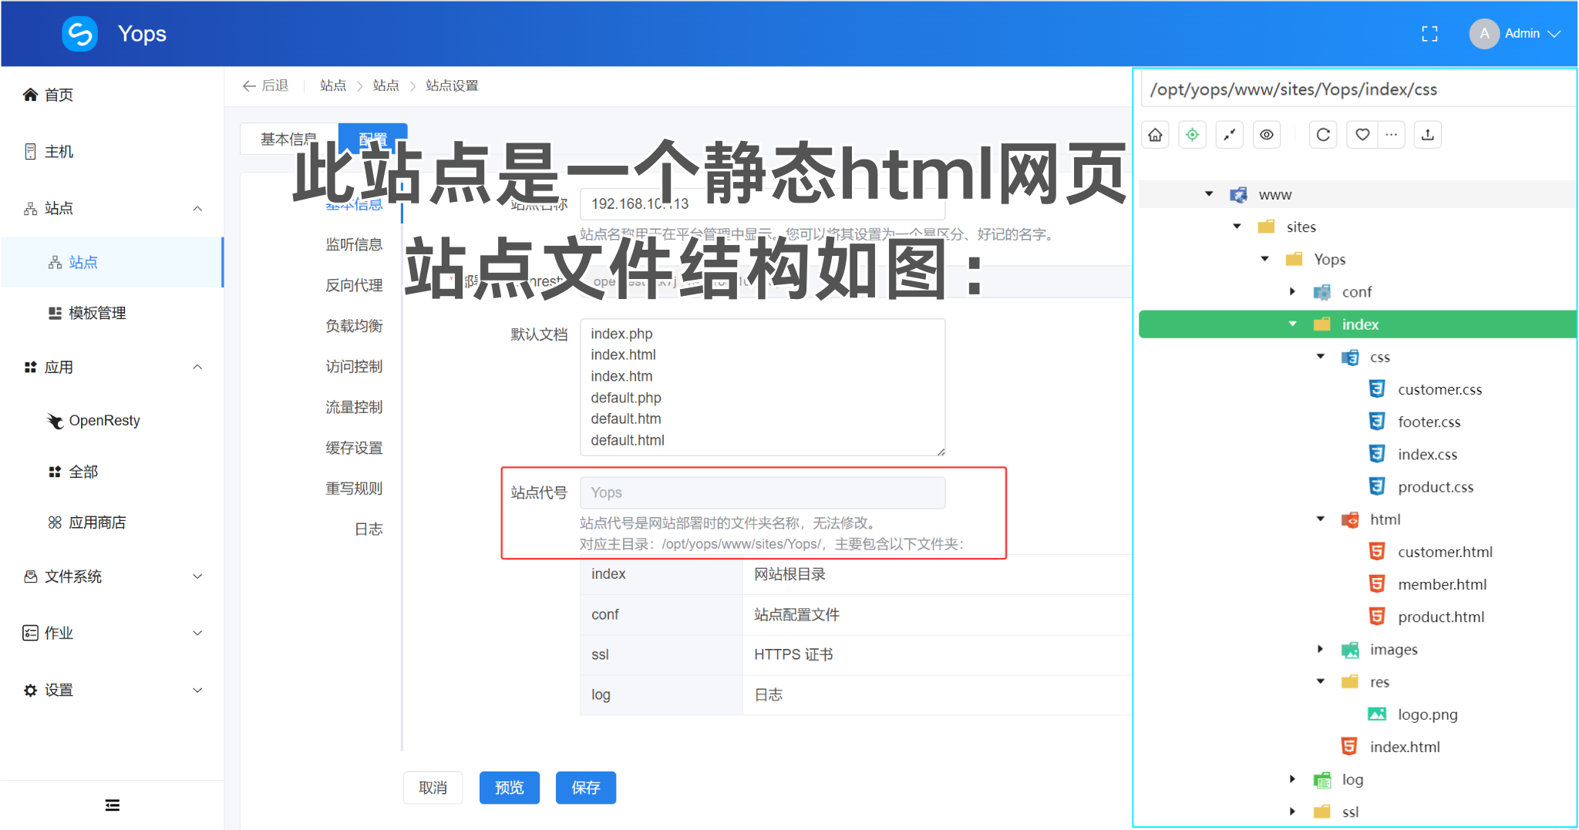Click the heart favorites icon
Screen dimensions: 1579x830
(x=1362, y=135)
